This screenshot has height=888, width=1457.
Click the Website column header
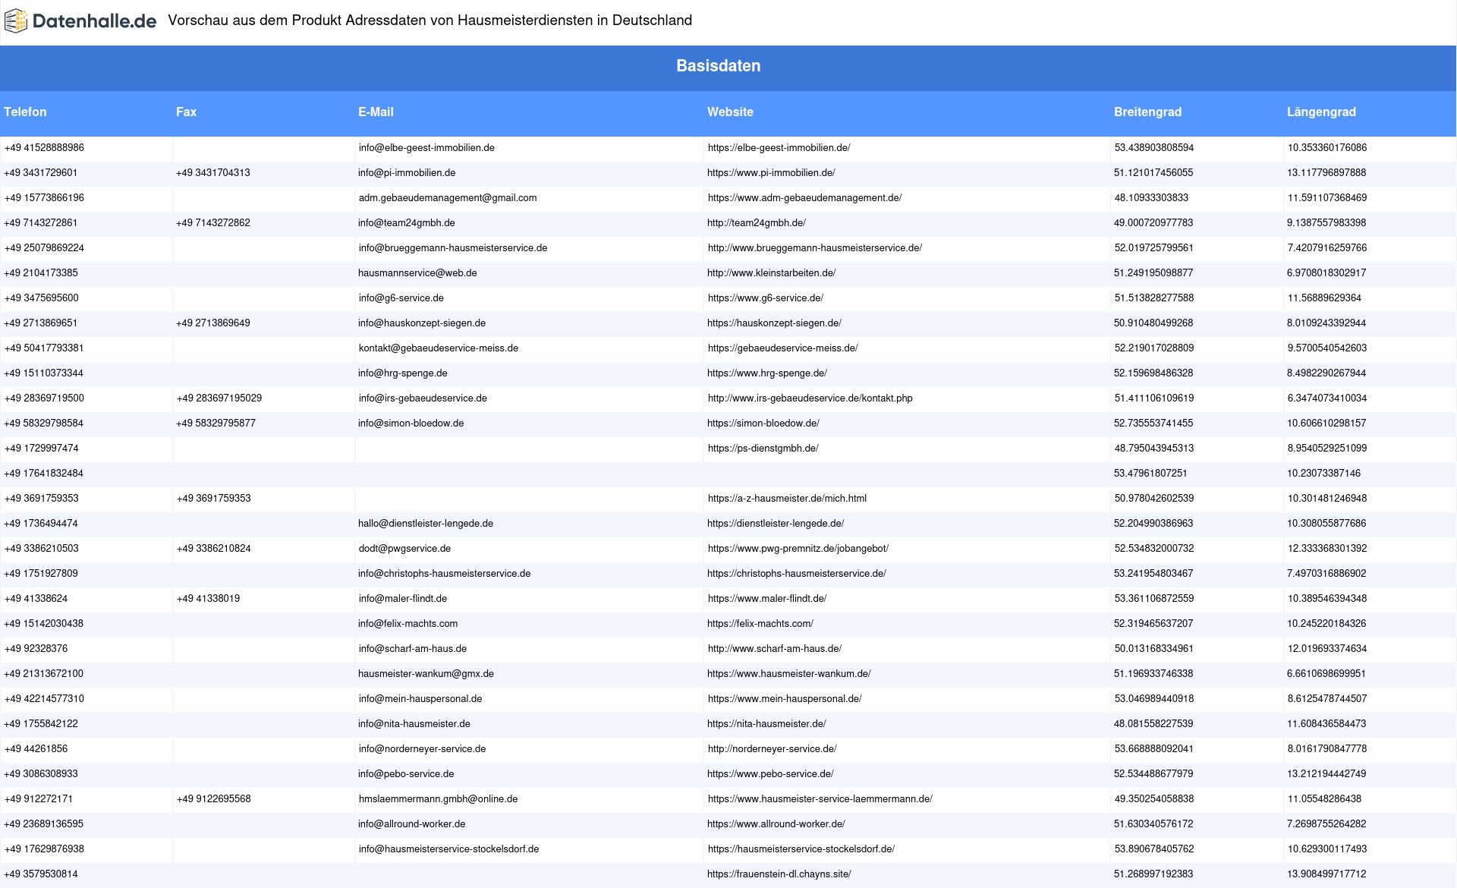point(730,112)
